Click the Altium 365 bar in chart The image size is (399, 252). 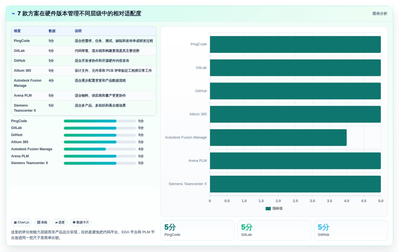click(x=295, y=114)
